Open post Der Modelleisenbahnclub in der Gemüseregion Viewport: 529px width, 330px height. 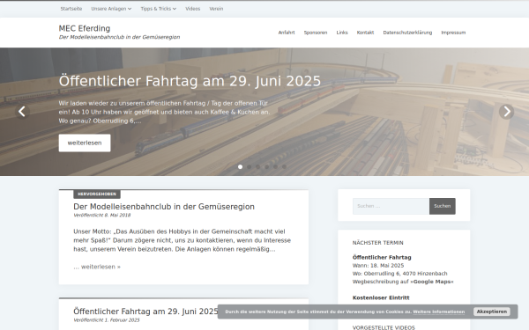tap(164, 207)
